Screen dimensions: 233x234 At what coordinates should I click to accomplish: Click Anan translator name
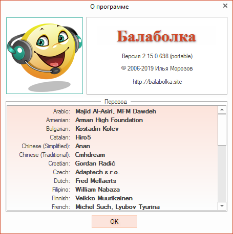pos(83,146)
